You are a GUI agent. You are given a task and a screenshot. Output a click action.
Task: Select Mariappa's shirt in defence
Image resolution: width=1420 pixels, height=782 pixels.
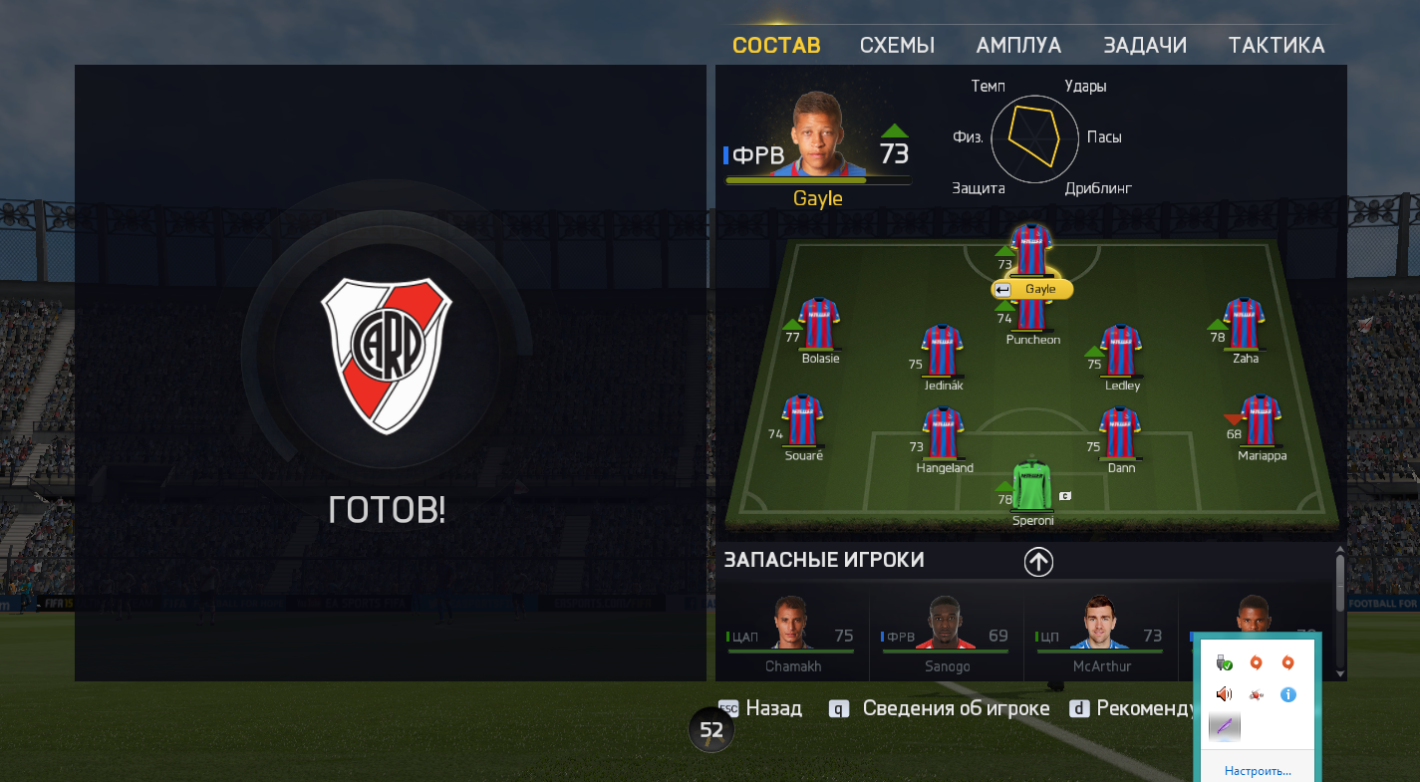click(1260, 420)
